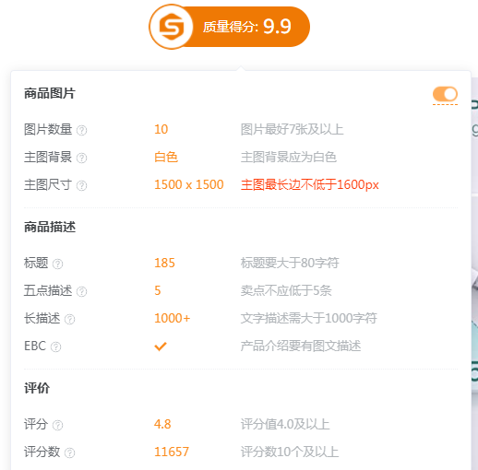Click the EBC orange checkmark

pyautogui.click(x=161, y=347)
